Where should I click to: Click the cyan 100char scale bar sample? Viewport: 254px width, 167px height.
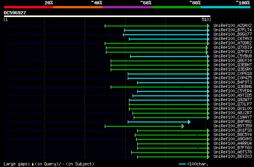pos(183,164)
